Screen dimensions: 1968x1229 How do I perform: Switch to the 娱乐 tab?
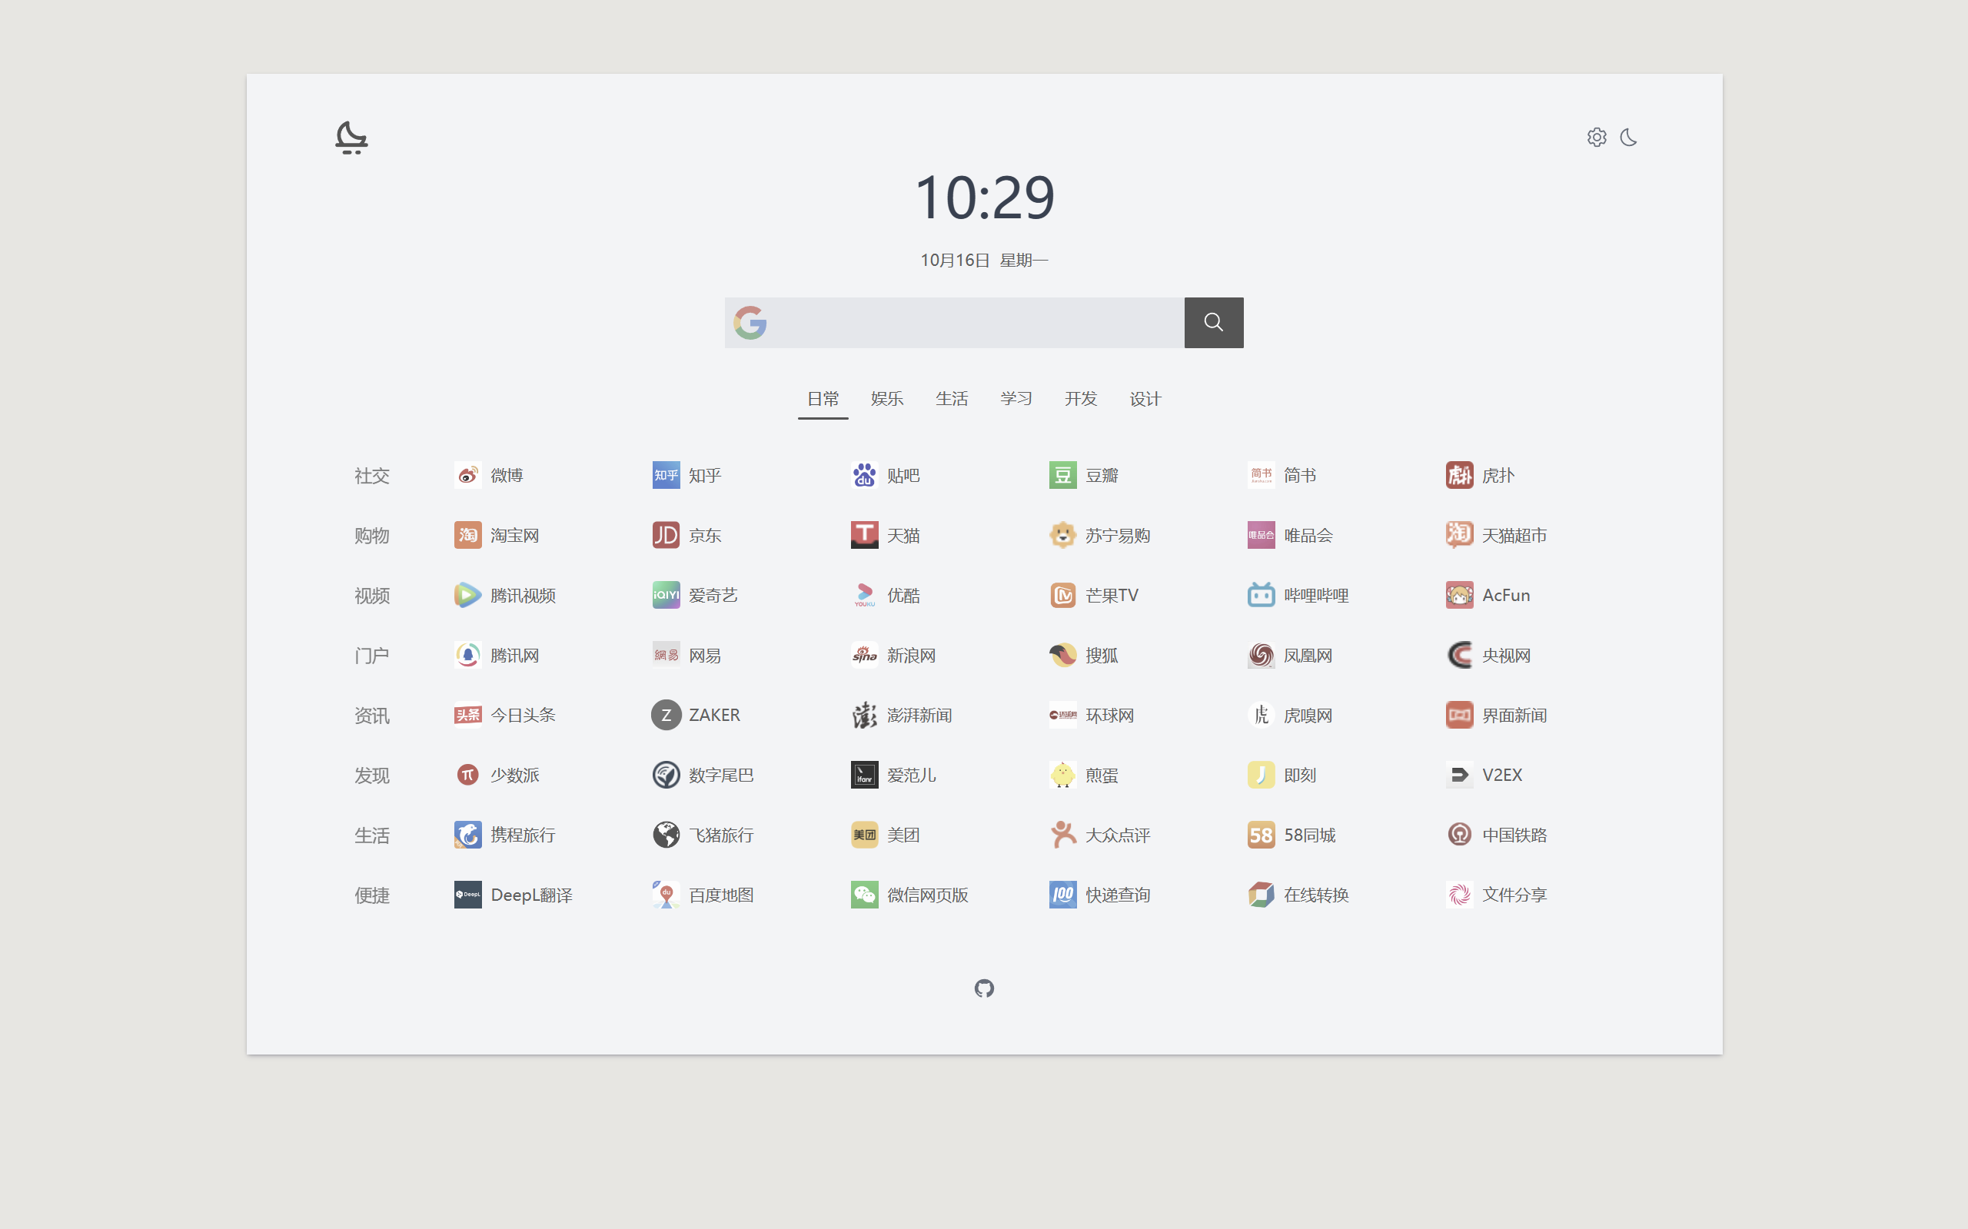pos(886,399)
